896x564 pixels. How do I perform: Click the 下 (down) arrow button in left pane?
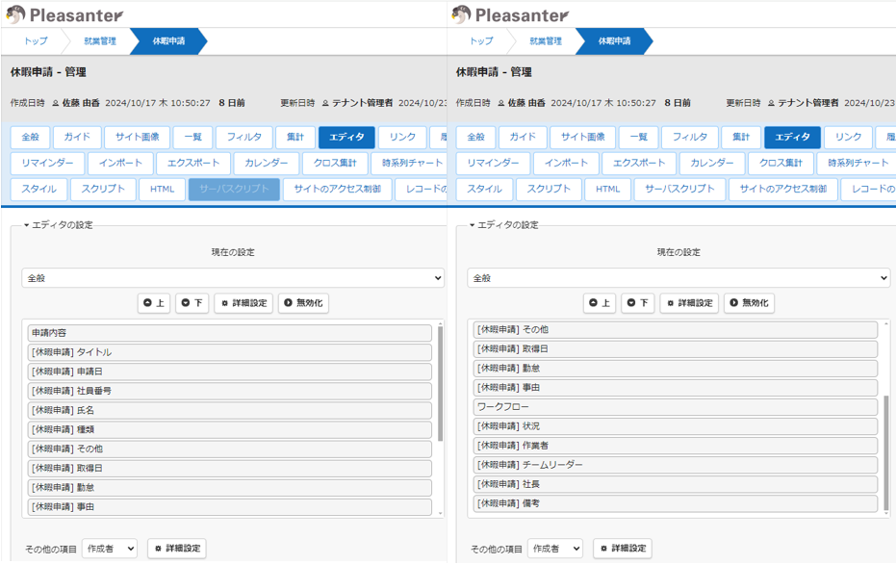pyautogui.click(x=192, y=303)
